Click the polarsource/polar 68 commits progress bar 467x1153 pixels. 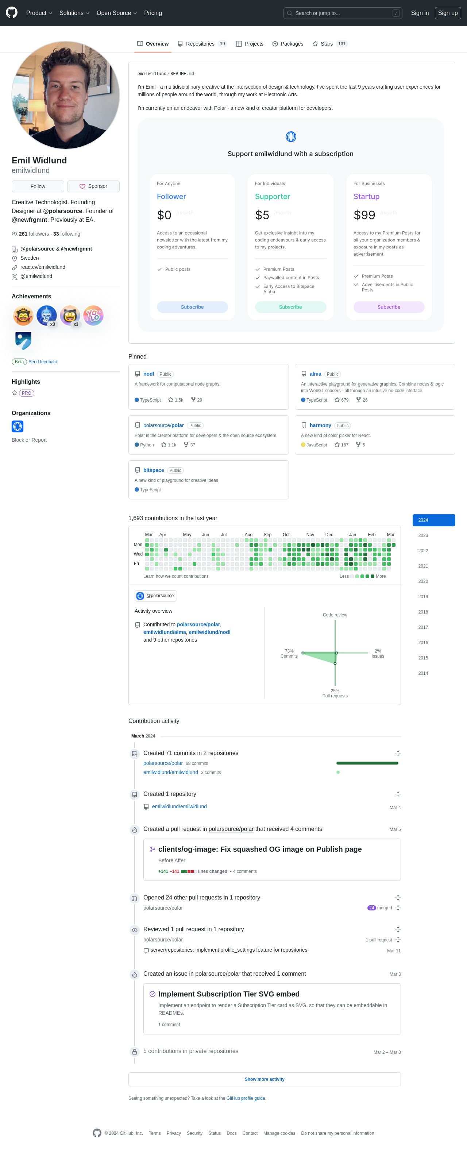pos(367,763)
